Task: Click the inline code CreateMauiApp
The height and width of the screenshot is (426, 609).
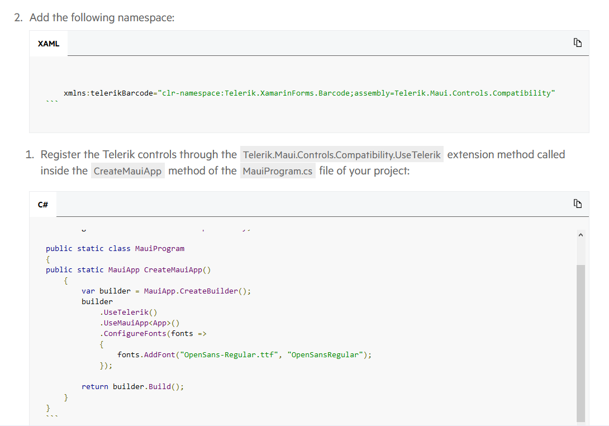Action: pyautogui.click(x=128, y=171)
